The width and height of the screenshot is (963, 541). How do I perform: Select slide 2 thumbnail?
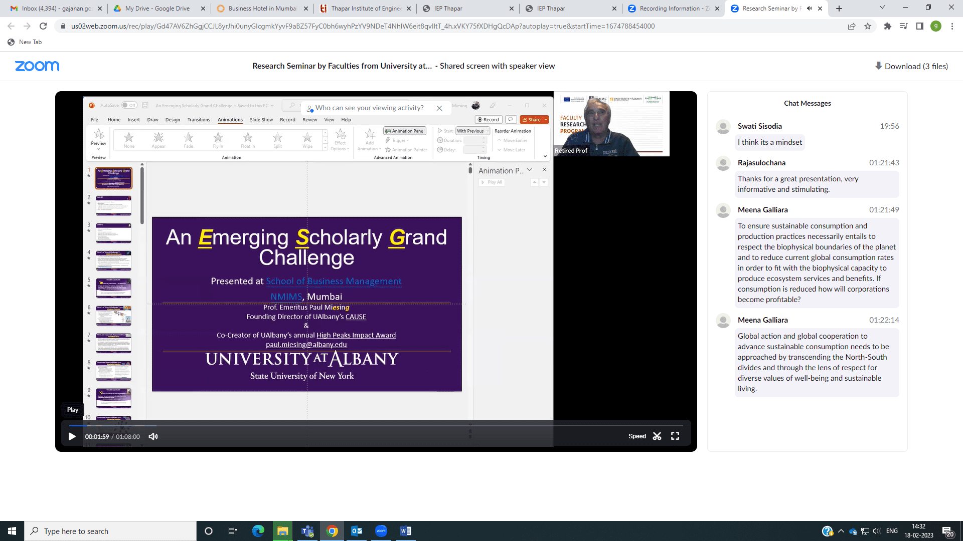click(x=114, y=205)
